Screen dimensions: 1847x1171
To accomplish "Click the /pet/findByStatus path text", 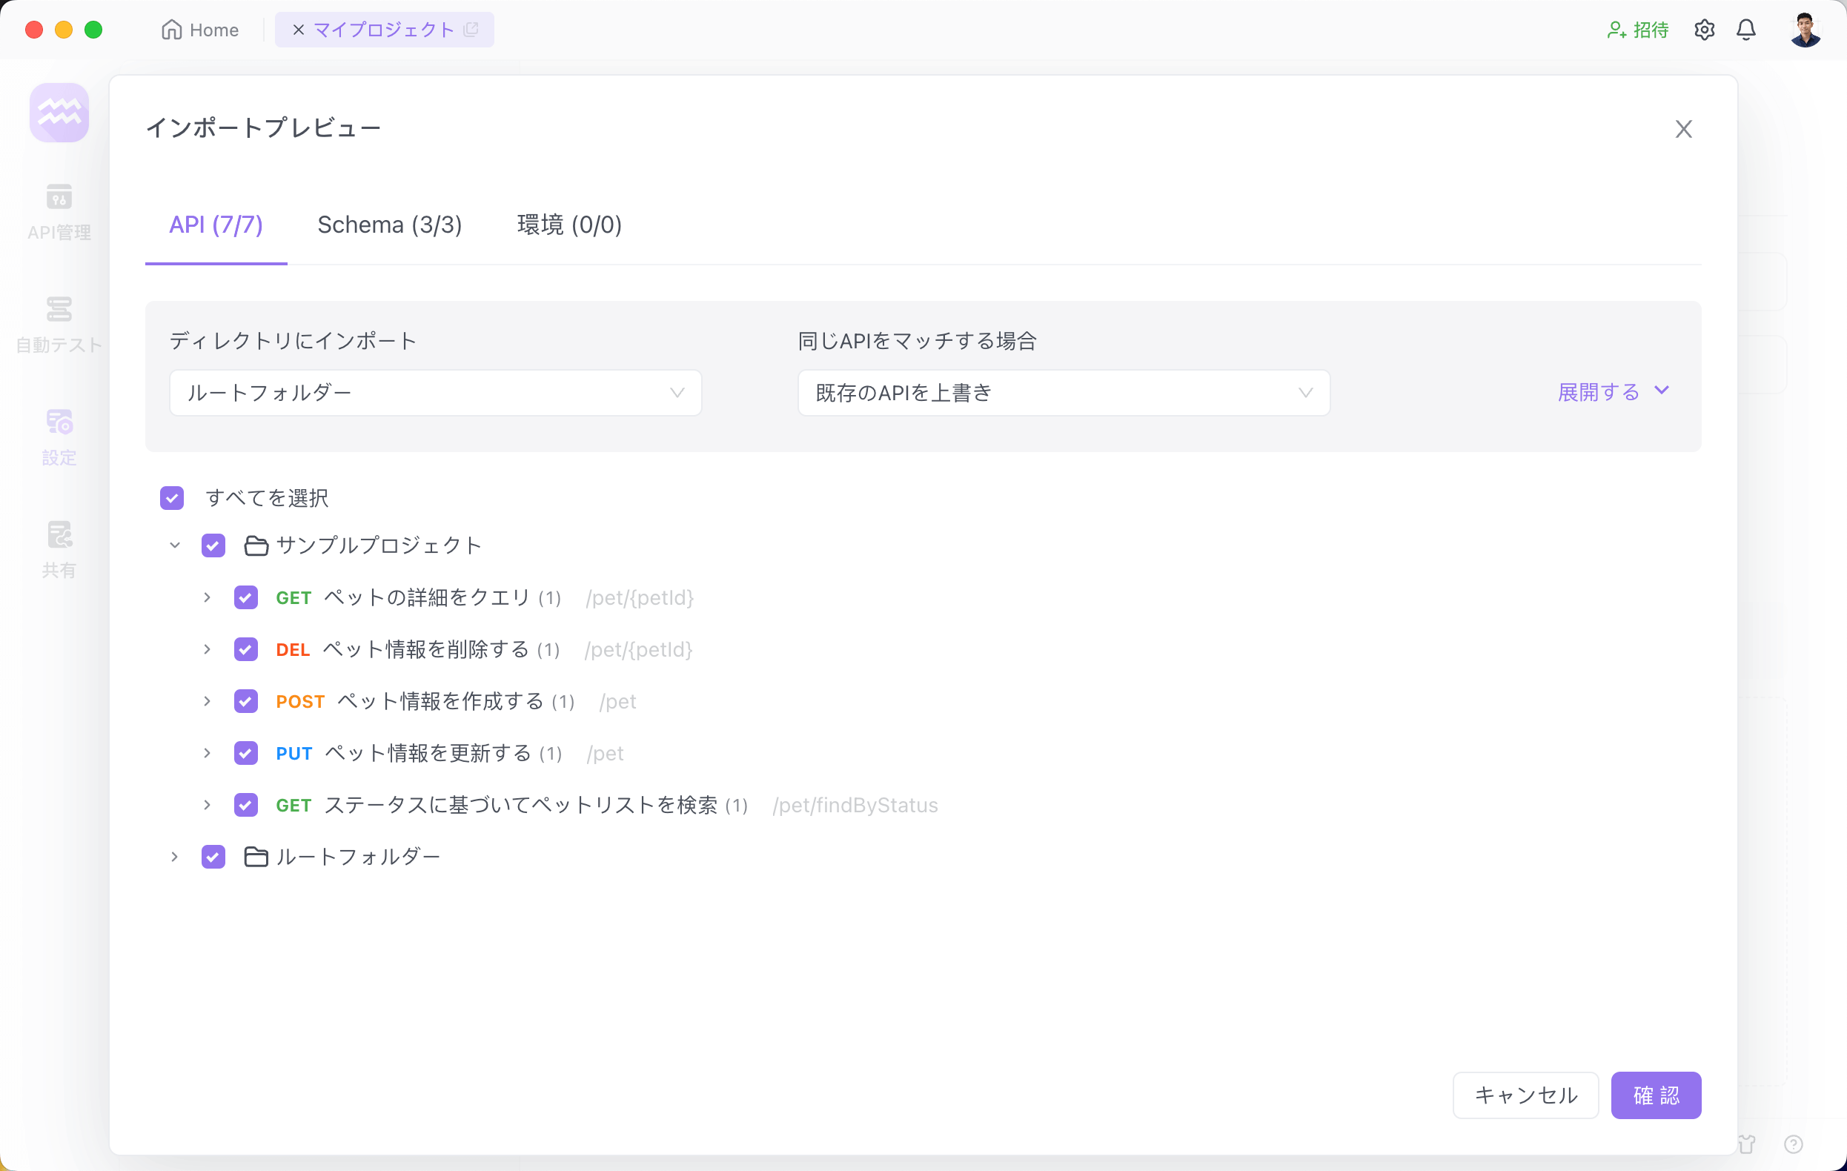I will [855, 805].
